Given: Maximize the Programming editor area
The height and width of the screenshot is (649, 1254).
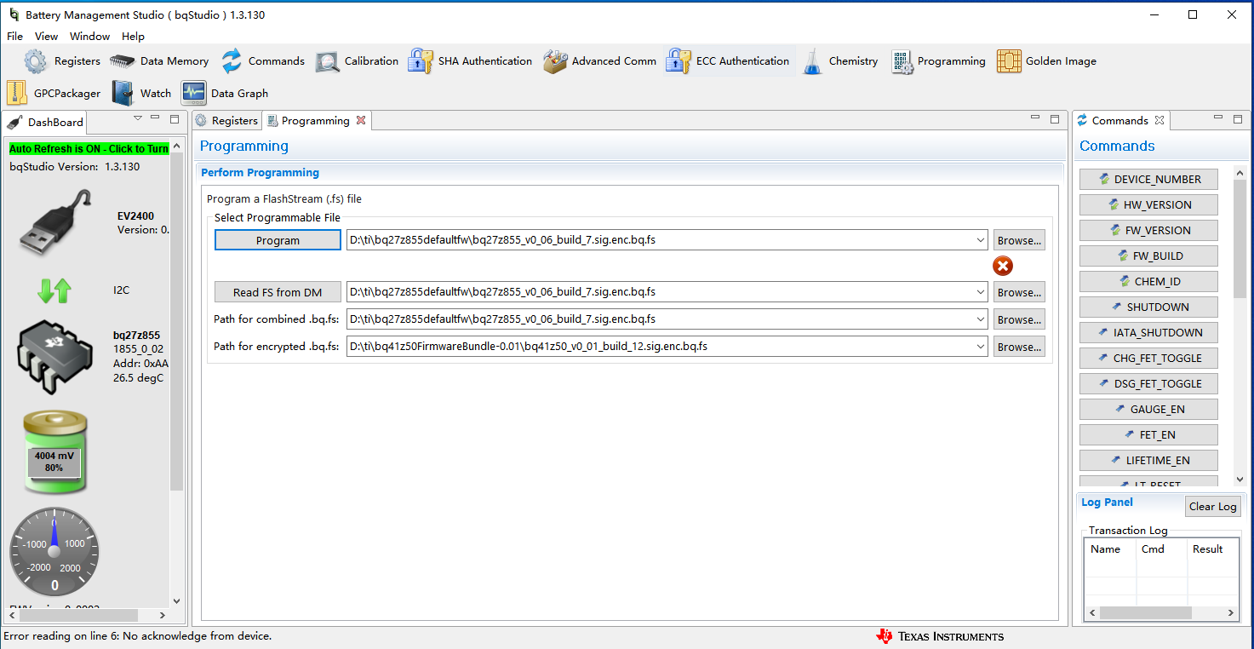Looking at the screenshot, I should (x=1055, y=119).
